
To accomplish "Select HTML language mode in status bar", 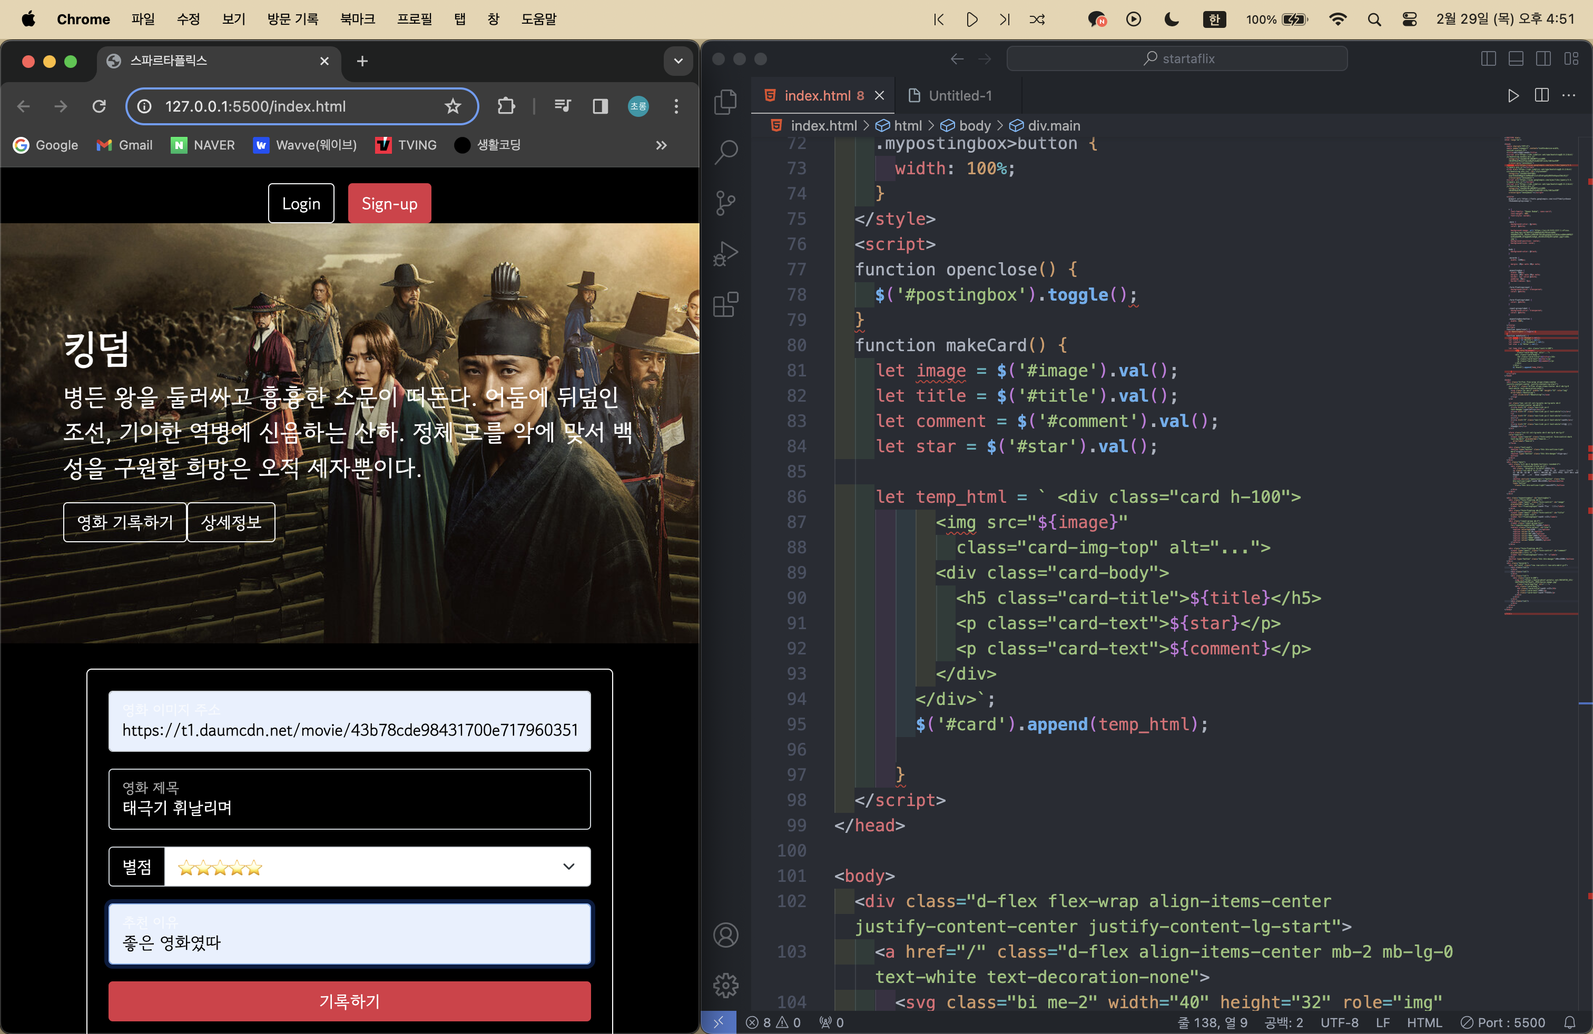I will pyautogui.click(x=1424, y=1022).
